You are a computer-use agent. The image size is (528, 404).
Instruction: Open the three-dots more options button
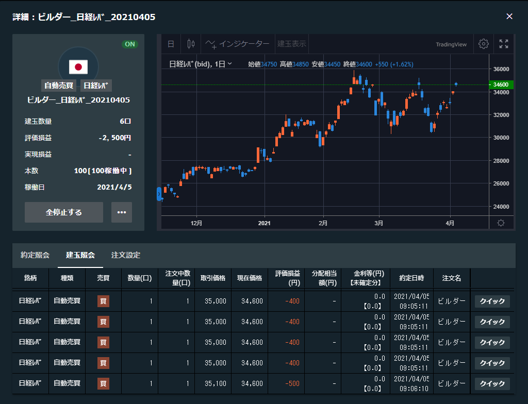[x=122, y=212]
